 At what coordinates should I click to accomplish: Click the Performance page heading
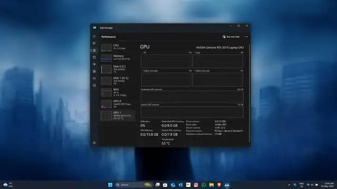point(108,37)
